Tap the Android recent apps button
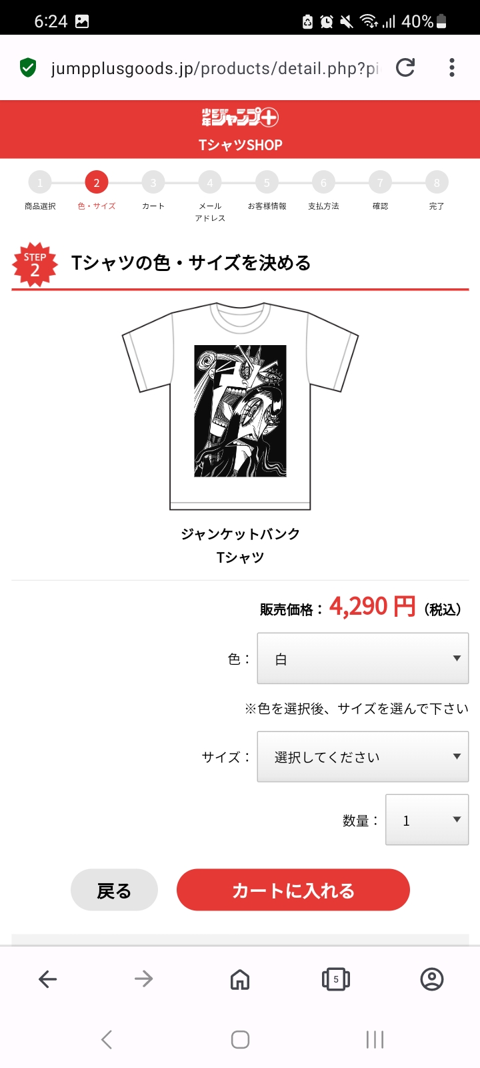This screenshot has width=480, height=1068. [x=375, y=1039]
